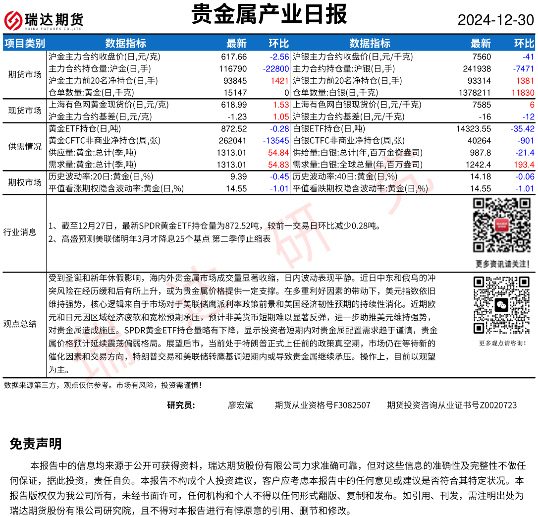
Task: Click the 免责声明 heading
Action: click(36, 444)
